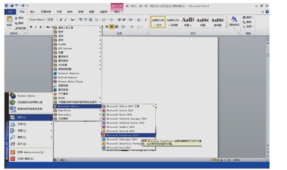Toggle Underline formatting
287x170 pixels.
[x=41, y=27]
